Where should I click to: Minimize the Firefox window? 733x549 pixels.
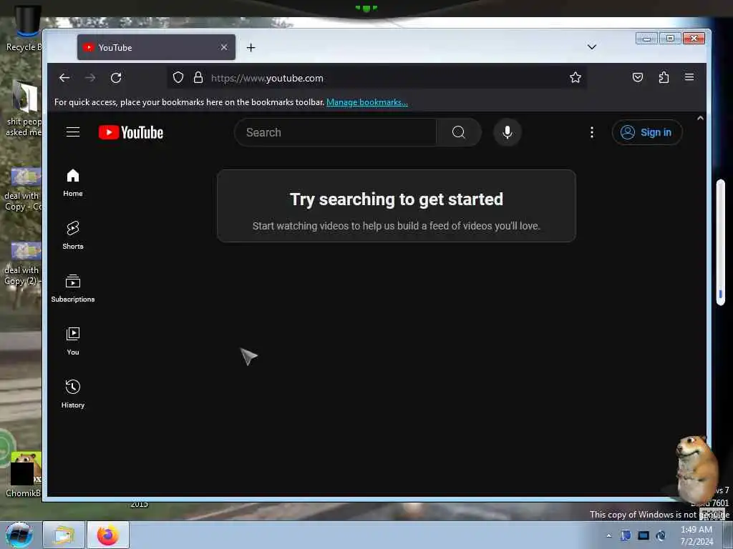point(647,39)
